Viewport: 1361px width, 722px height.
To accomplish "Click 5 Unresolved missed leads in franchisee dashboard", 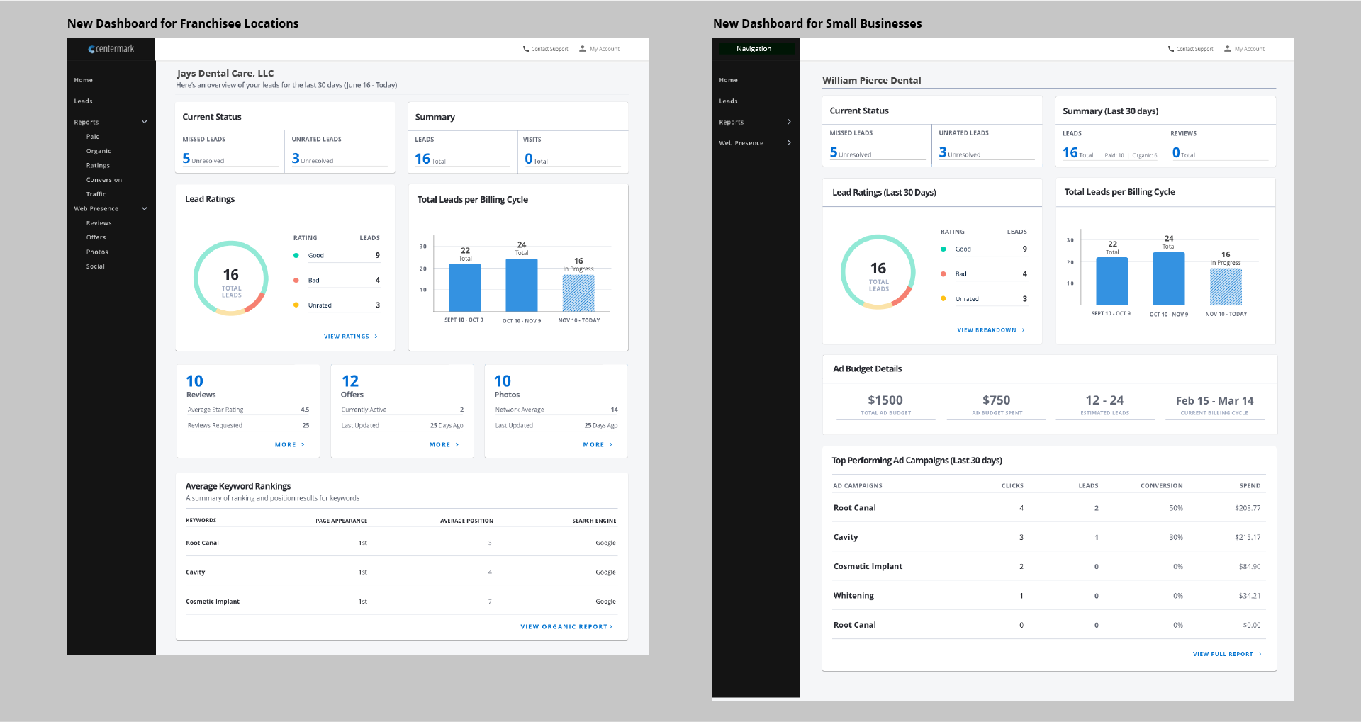I will [203, 159].
